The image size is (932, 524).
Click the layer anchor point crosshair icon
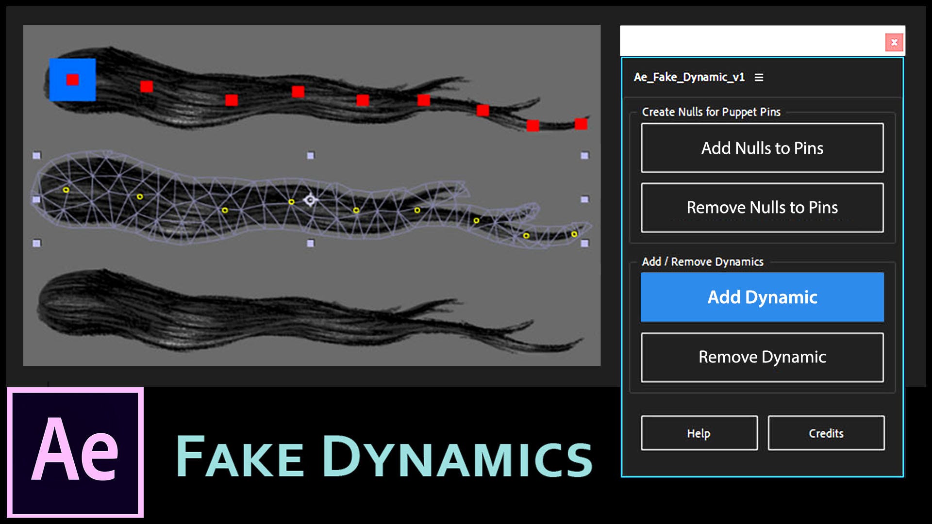pos(310,199)
